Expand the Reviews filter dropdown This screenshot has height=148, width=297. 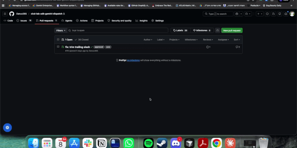[208, 40]
